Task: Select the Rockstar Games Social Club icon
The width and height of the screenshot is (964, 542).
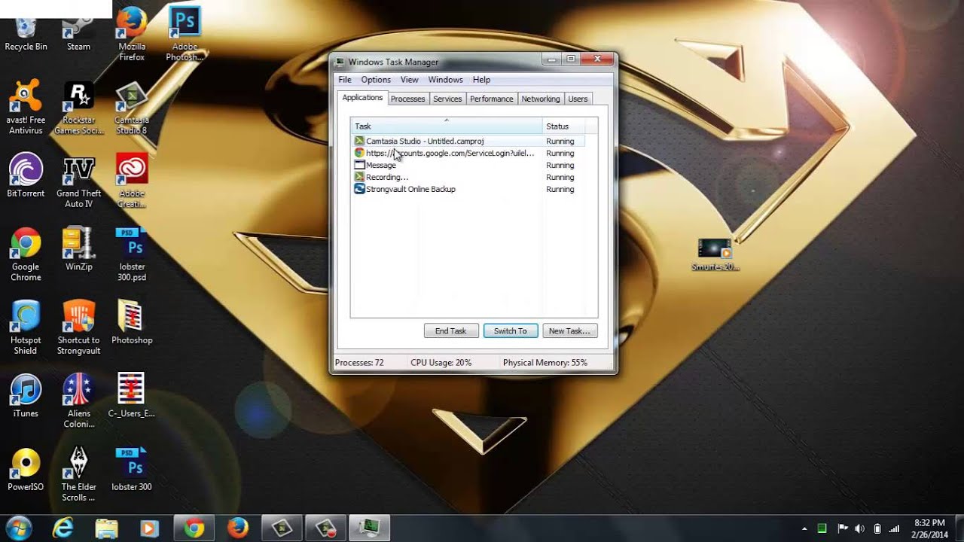Action: click(x=78, y=108)
